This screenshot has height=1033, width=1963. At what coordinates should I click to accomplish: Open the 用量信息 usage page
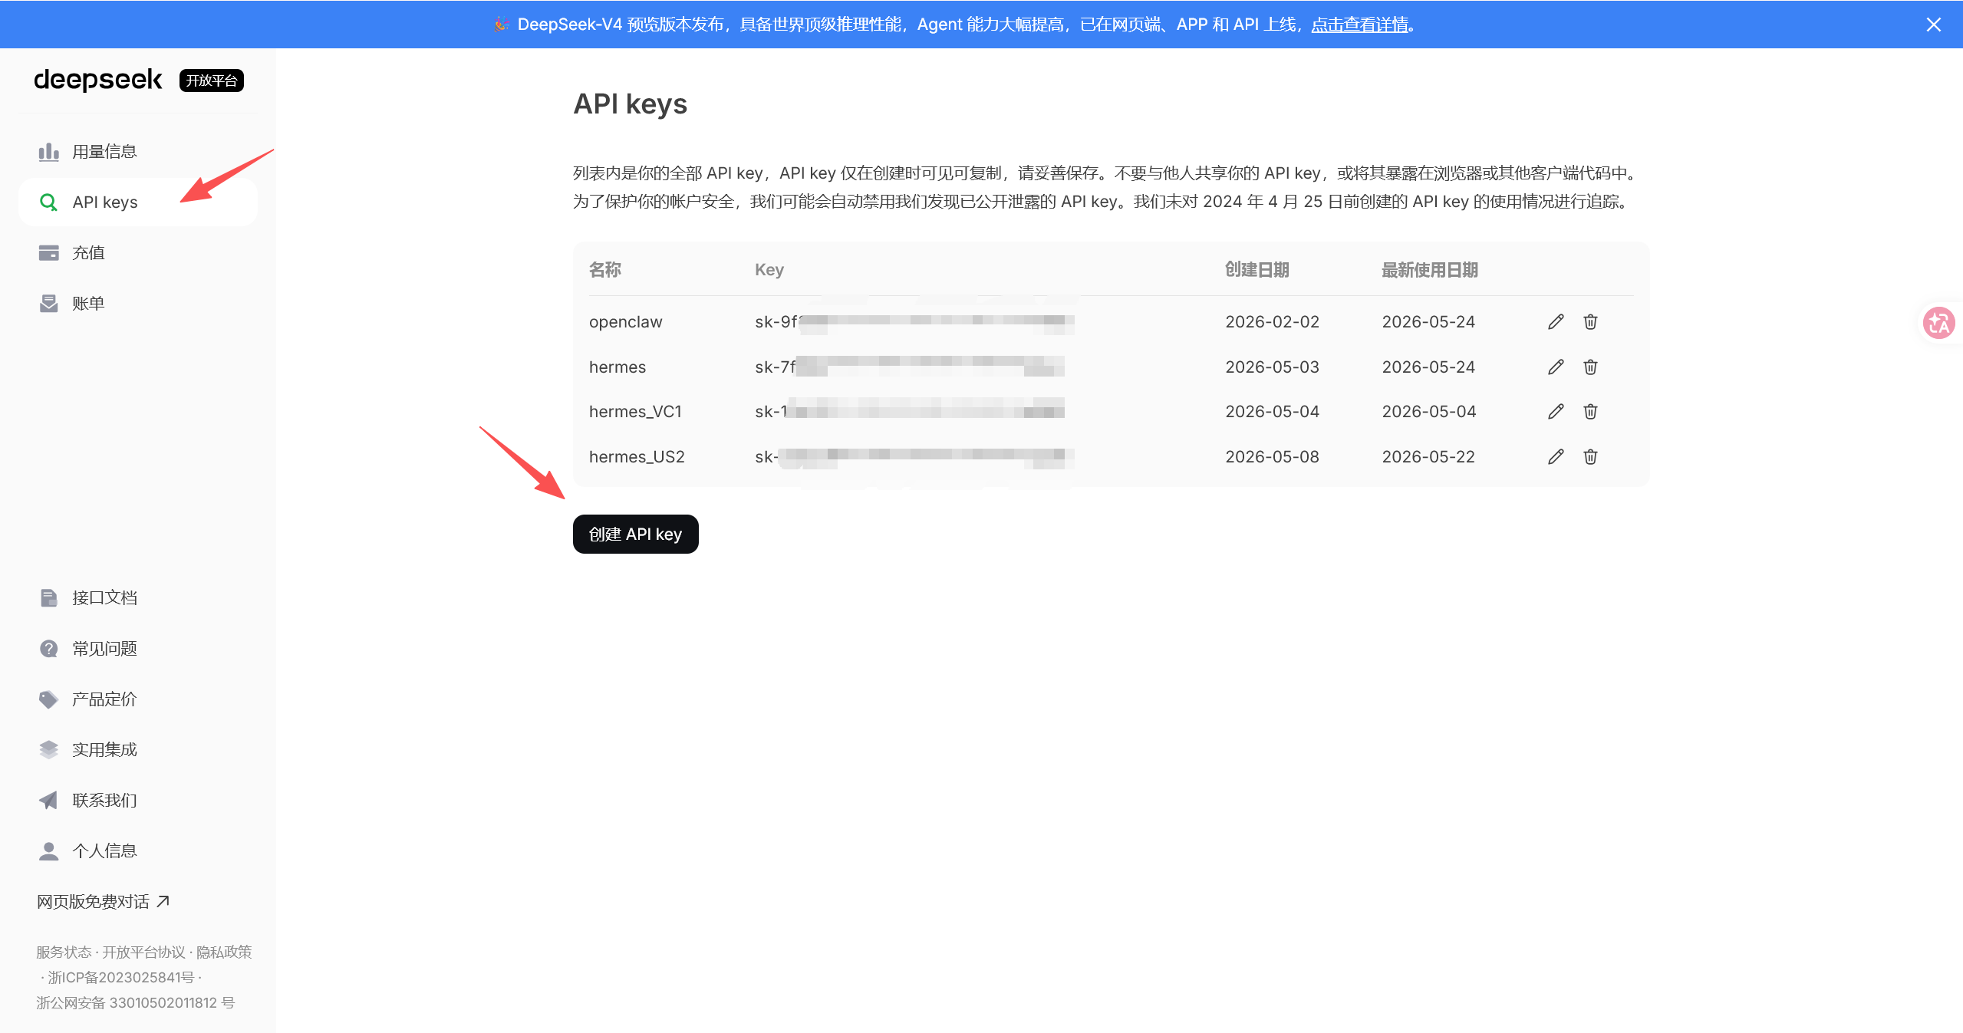(x=138, y=152)
